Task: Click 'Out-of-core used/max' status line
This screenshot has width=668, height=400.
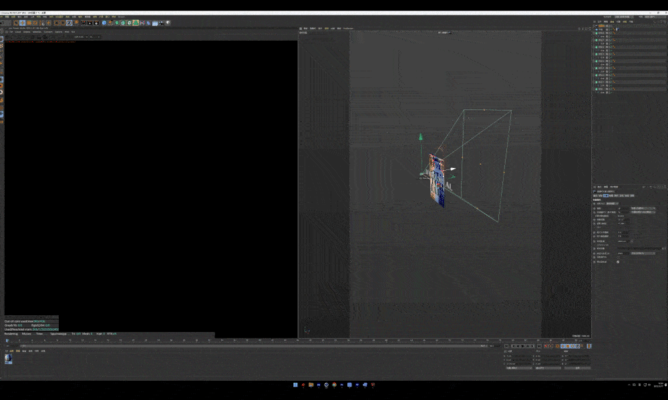Action: tap(25, 321)
